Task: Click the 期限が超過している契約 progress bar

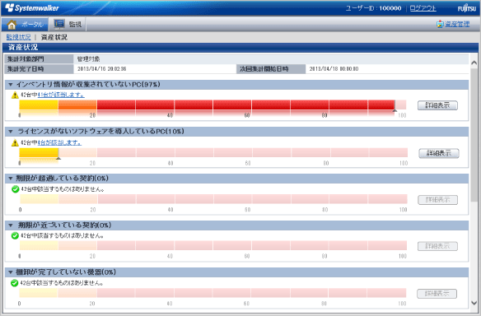Action: tap(213, 199)
